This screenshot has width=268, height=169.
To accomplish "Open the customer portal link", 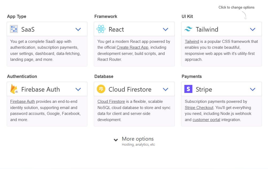I will pyautogui.click(x=206, y=120).
